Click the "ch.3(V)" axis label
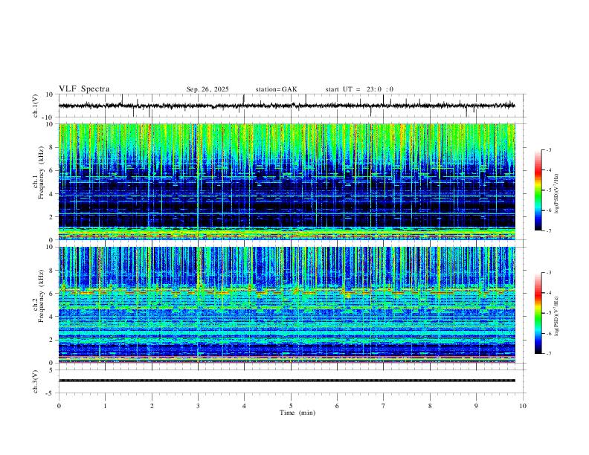 point(36,381)
